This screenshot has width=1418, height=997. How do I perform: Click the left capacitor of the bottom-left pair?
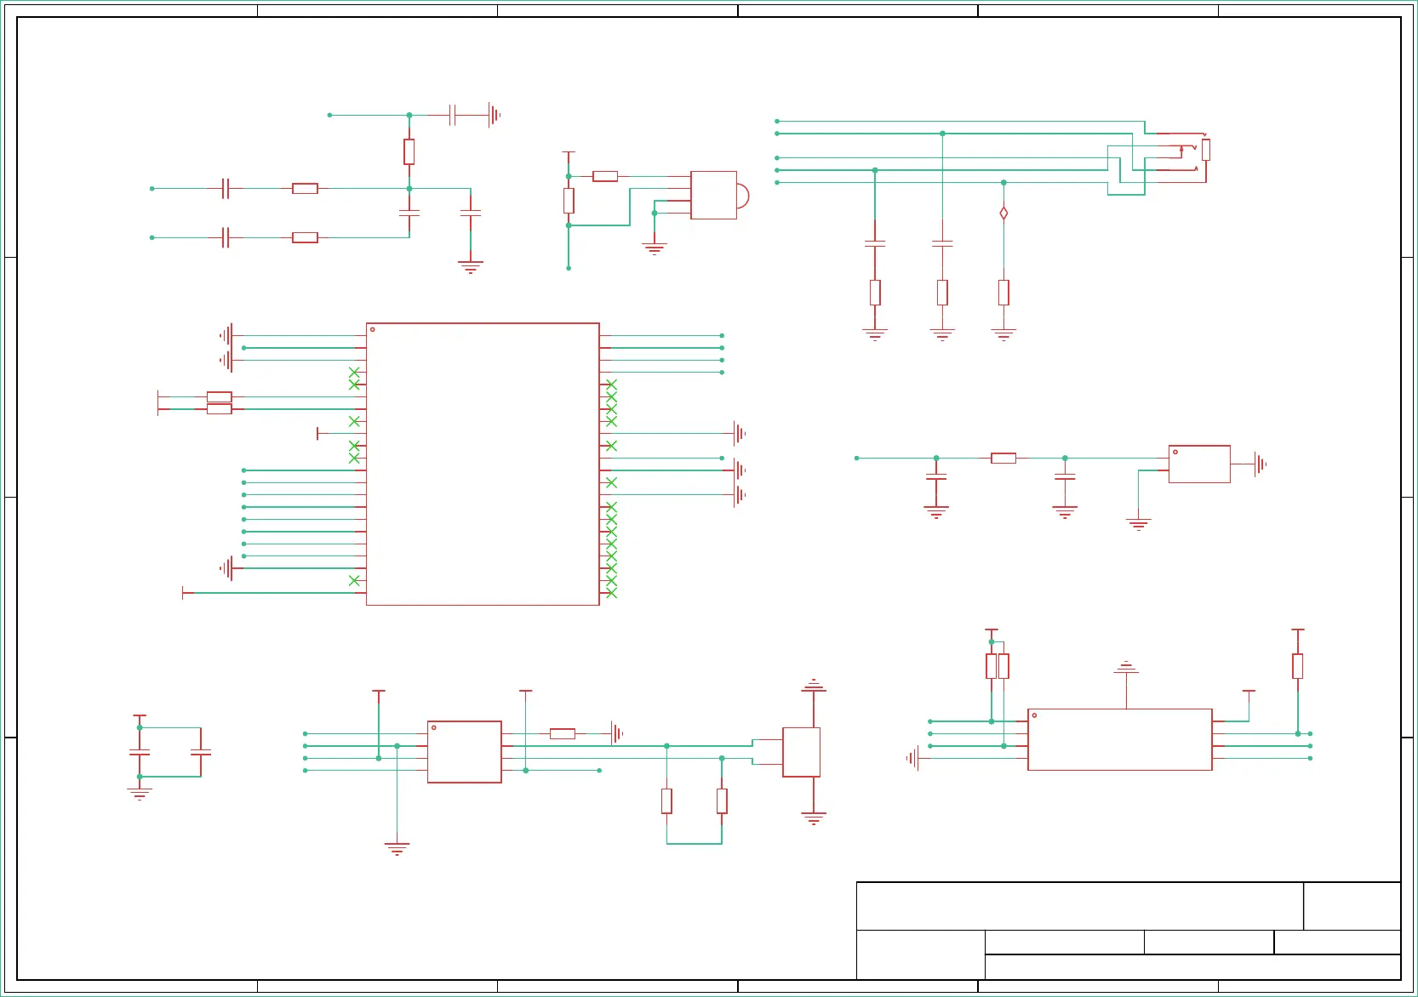click(140, 752)
